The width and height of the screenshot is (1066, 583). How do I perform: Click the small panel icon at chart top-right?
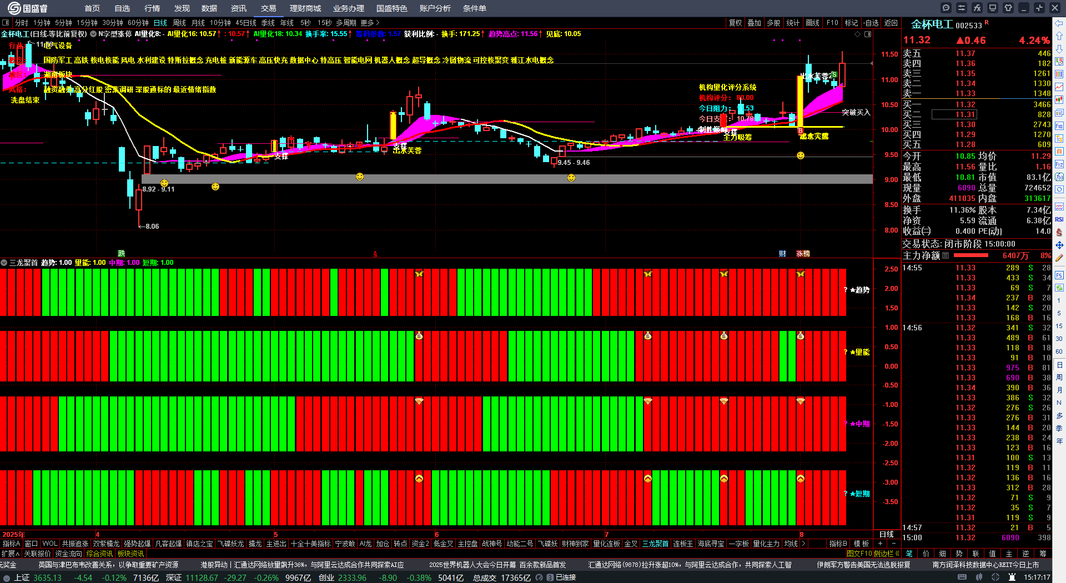868,34
